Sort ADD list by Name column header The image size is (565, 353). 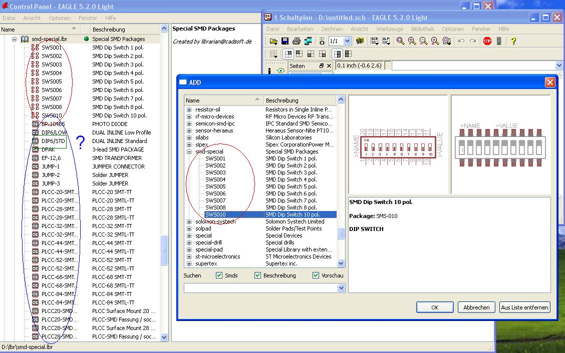click(223, 100)
